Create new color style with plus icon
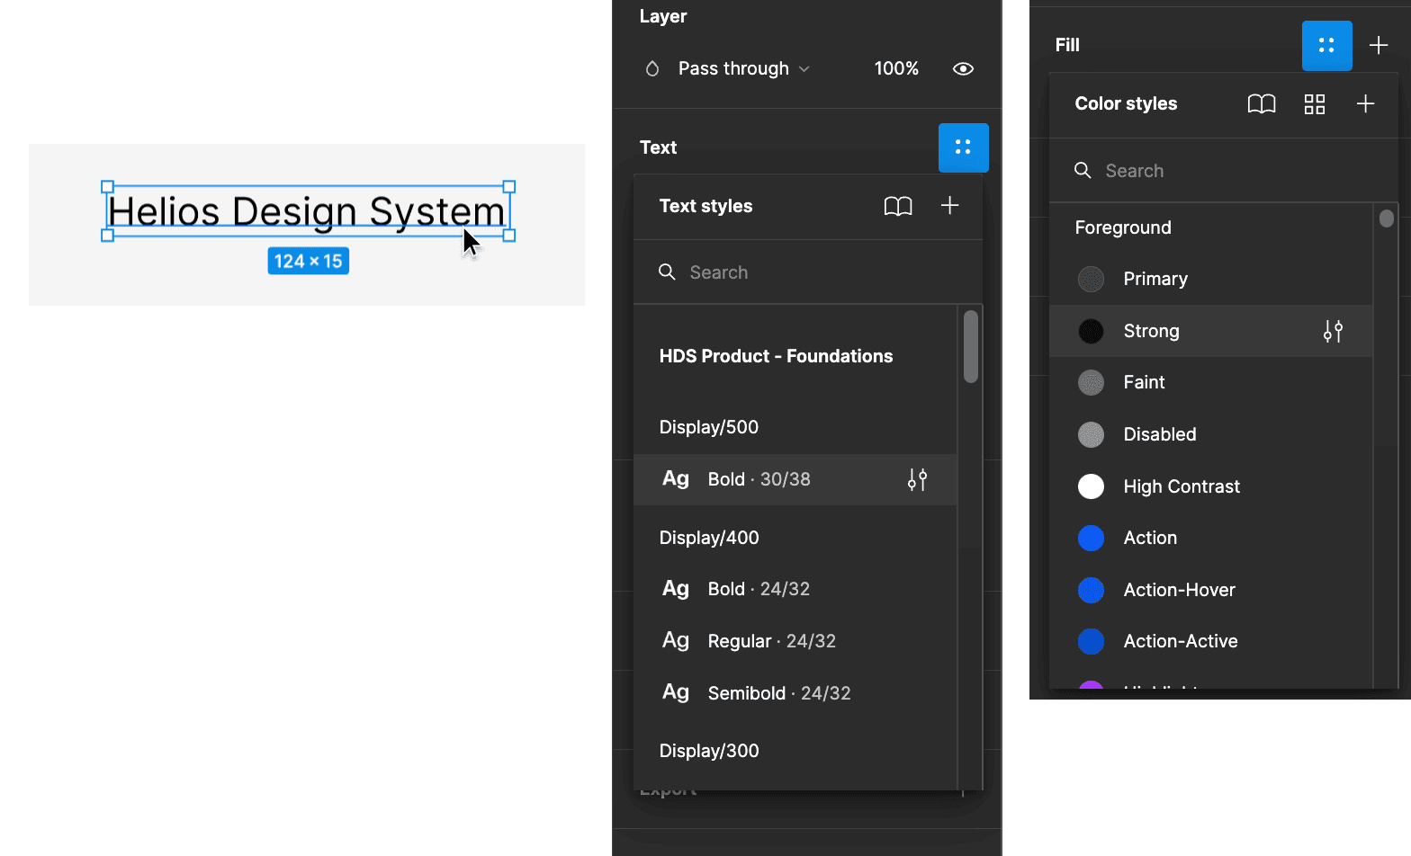Image resolution: width=1411 pixels, height=856 pixels. (1365, 104)
